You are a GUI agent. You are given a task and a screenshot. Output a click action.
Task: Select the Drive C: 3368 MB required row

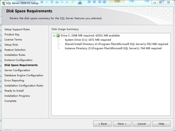[x=90, y=36]
